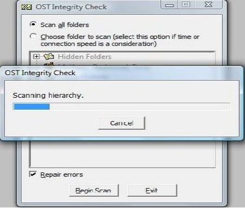This screenshot has height=208, width=245.
Task: Minimize the OST Integrity Check window
Action: point(169,5)
